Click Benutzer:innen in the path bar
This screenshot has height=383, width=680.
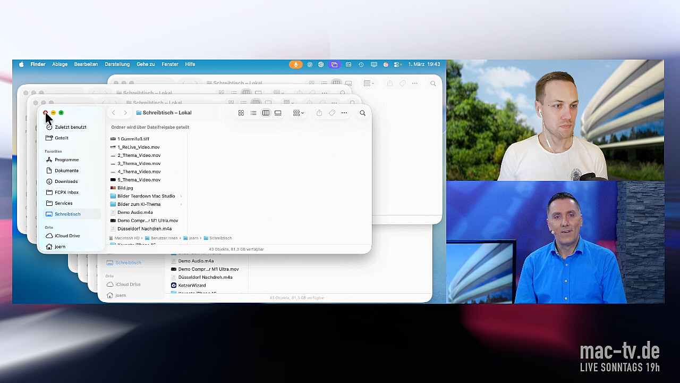pos(163,238)
